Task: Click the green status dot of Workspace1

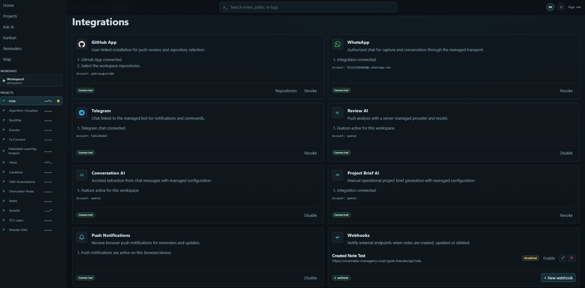Action: pyautogui.click(x=4, y=81)
